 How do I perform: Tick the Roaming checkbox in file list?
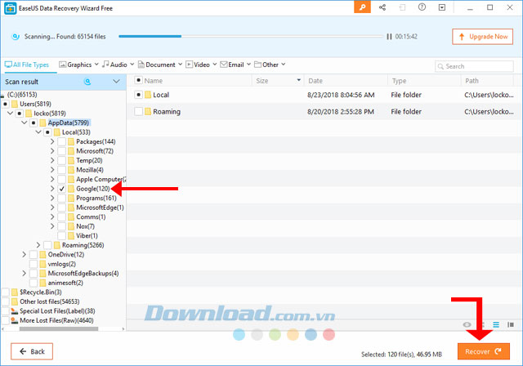pos(138,111)
